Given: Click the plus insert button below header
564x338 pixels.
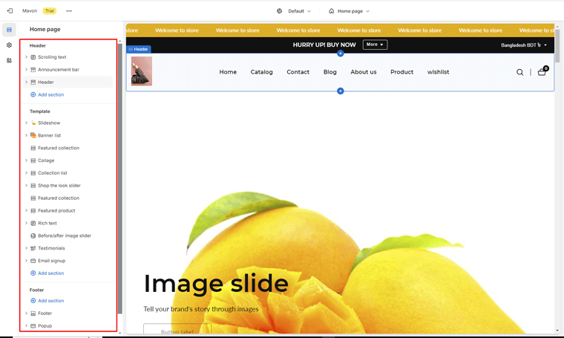Looking at the screenshot, I should click(341, 91).
